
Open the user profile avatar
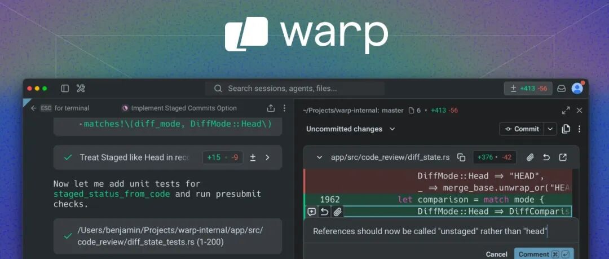tap(577, 88)
